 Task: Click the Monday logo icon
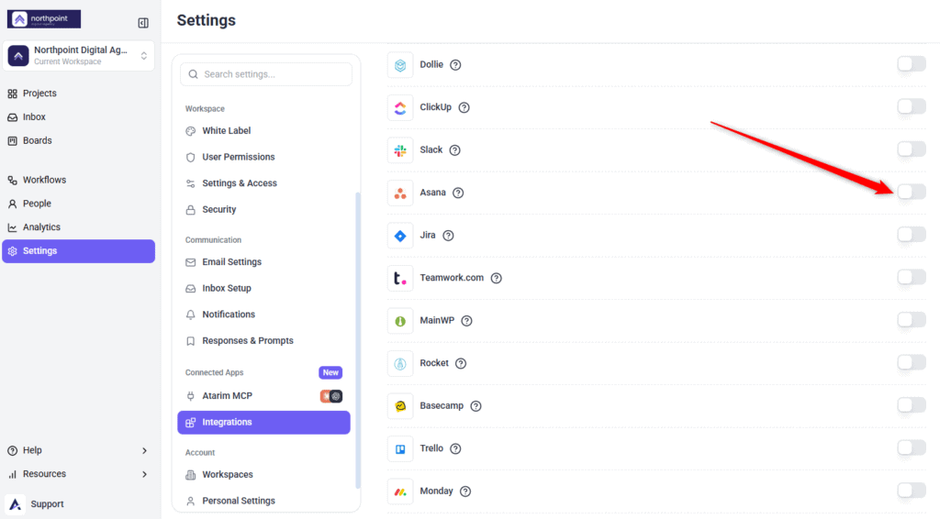[400, 491]
